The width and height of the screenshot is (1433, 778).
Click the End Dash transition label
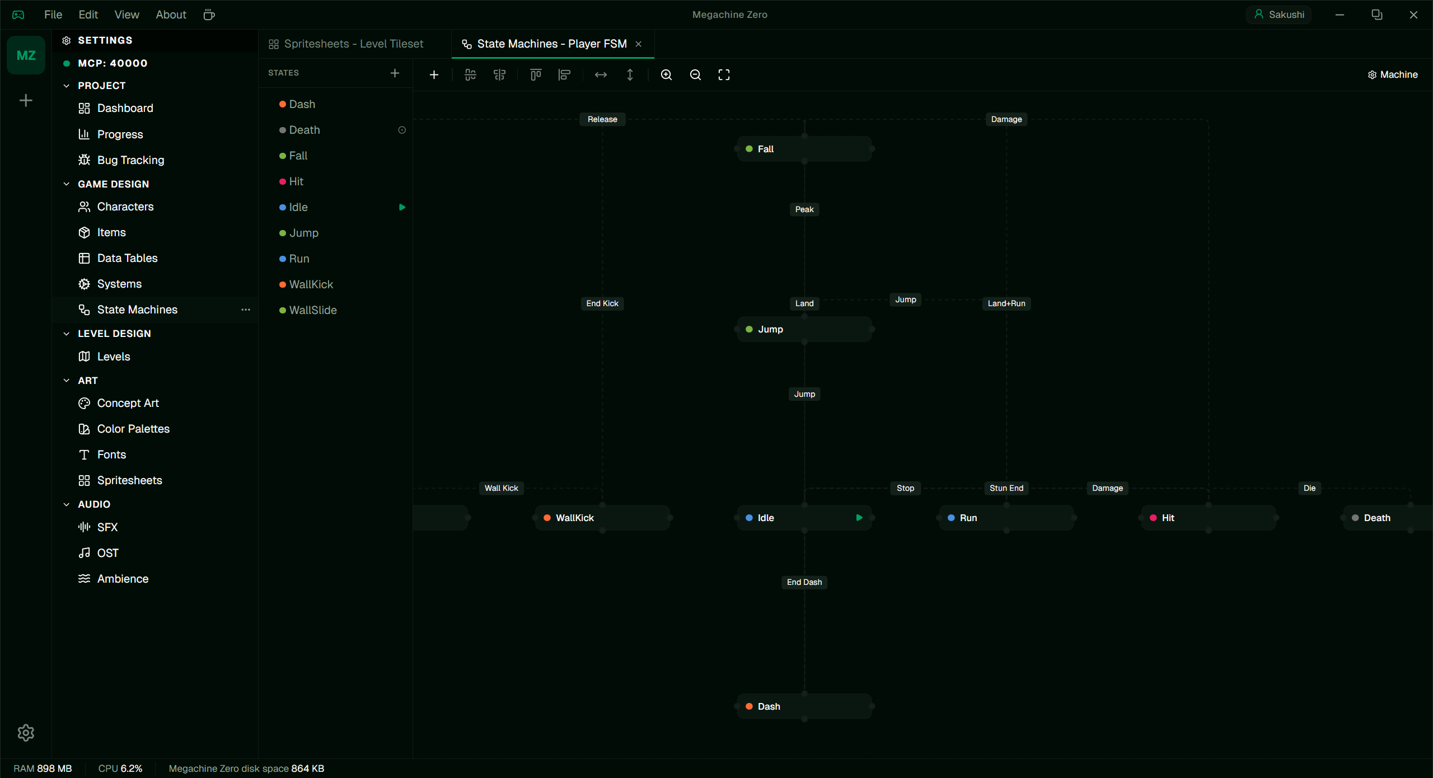804,582
